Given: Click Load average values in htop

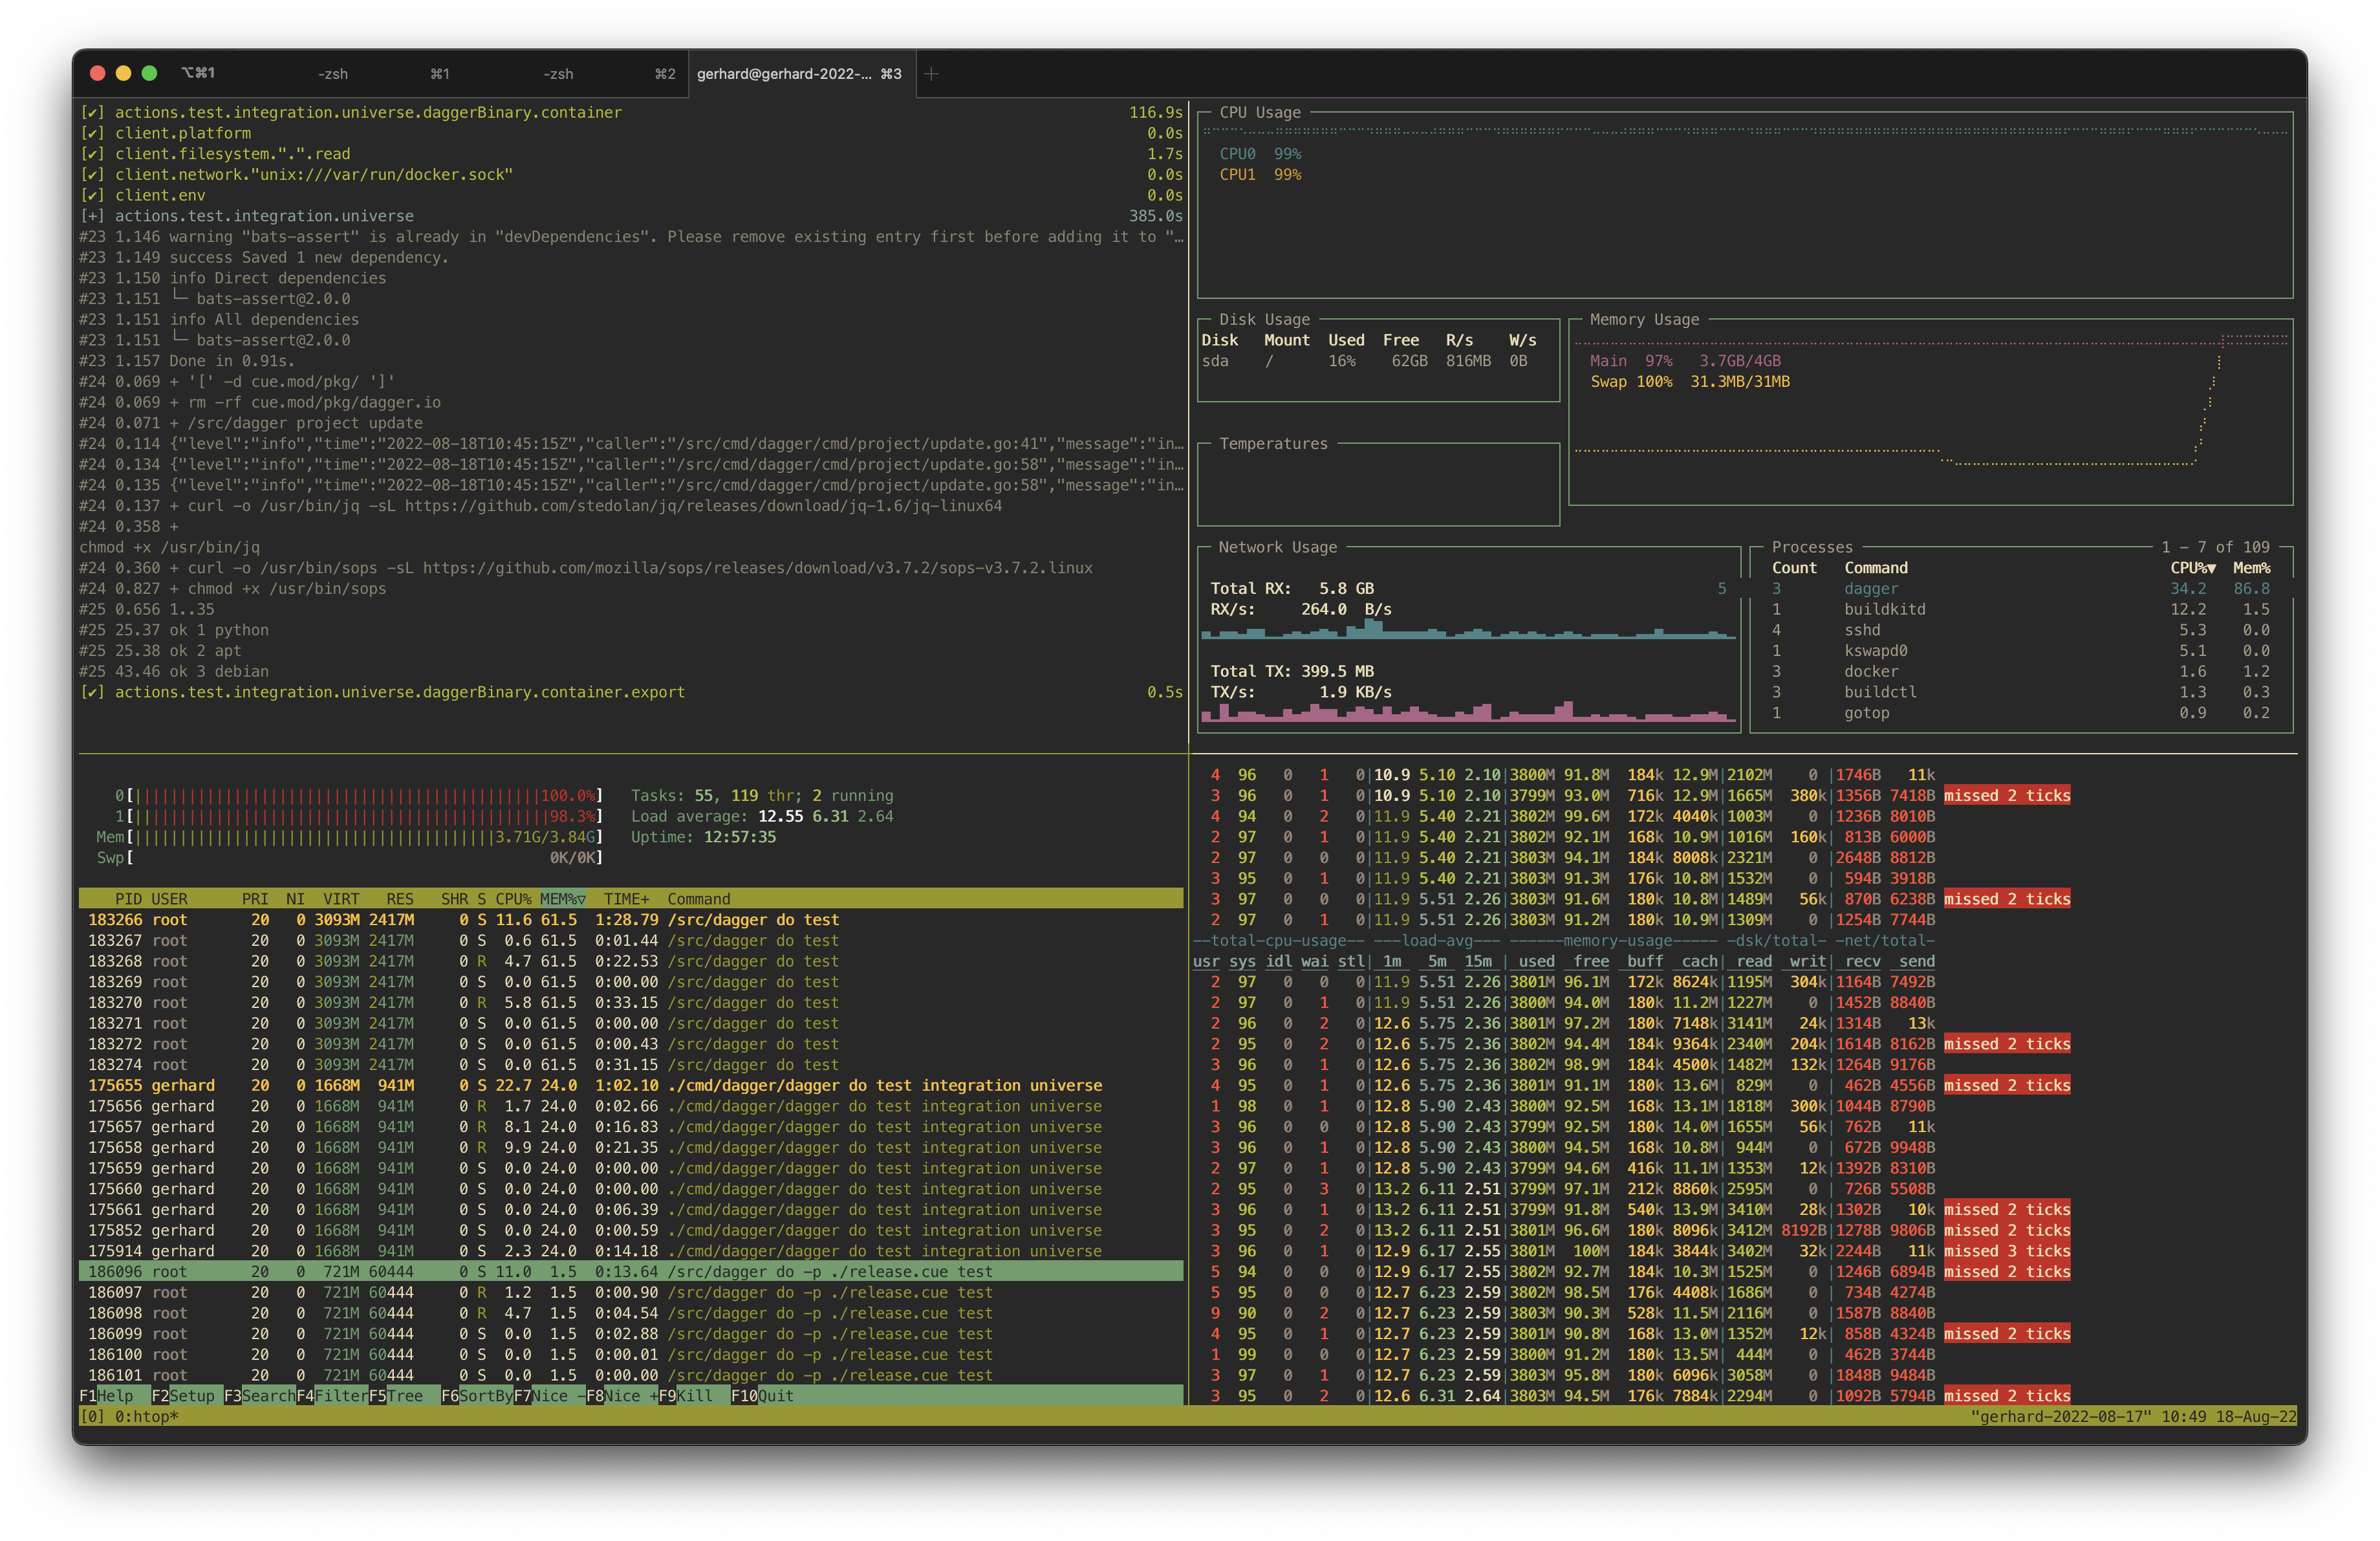Looking at the screenshot, I should 825,816.
